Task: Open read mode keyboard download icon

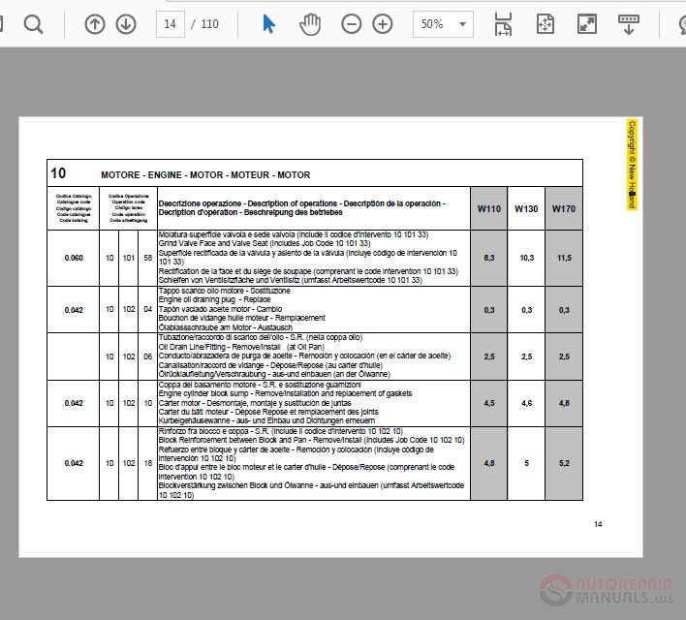Action: click(629, 24)
